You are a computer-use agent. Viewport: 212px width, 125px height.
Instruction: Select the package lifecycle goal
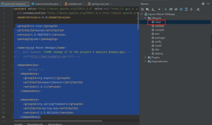click(x=160, y=38)
